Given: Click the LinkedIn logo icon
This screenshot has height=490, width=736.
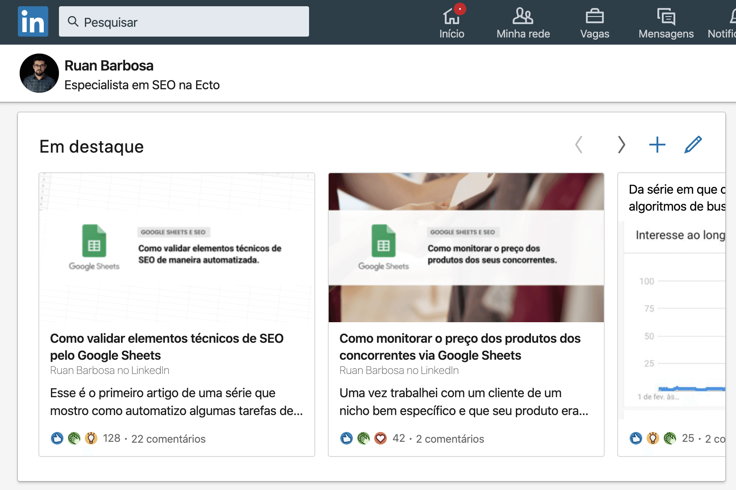Looking at the screenshot, I should click(x=33, y=21).
